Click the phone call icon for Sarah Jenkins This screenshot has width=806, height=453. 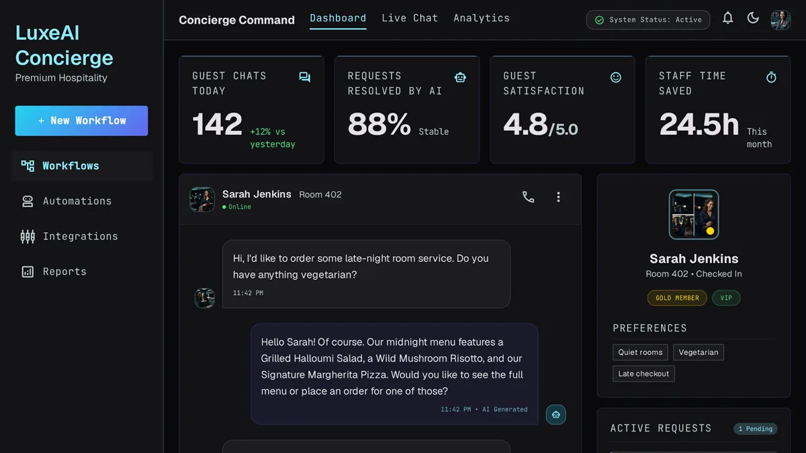click(529, 197)
